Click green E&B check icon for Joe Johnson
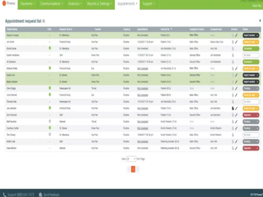The image size is (263, 197). tap(50, 108)
